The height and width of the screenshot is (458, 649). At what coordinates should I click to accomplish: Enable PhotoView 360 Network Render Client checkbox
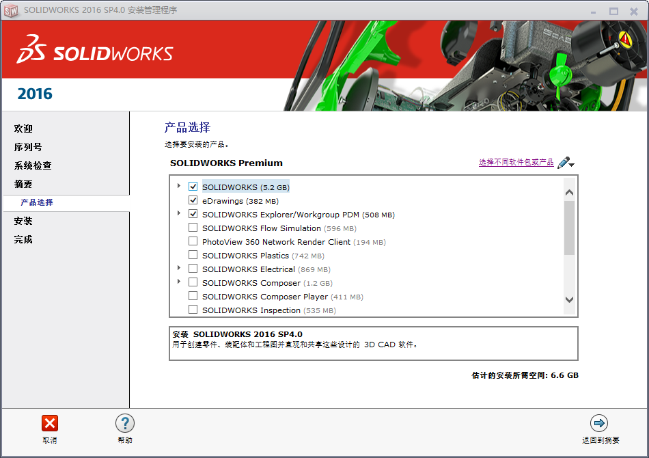pos(193,241)
